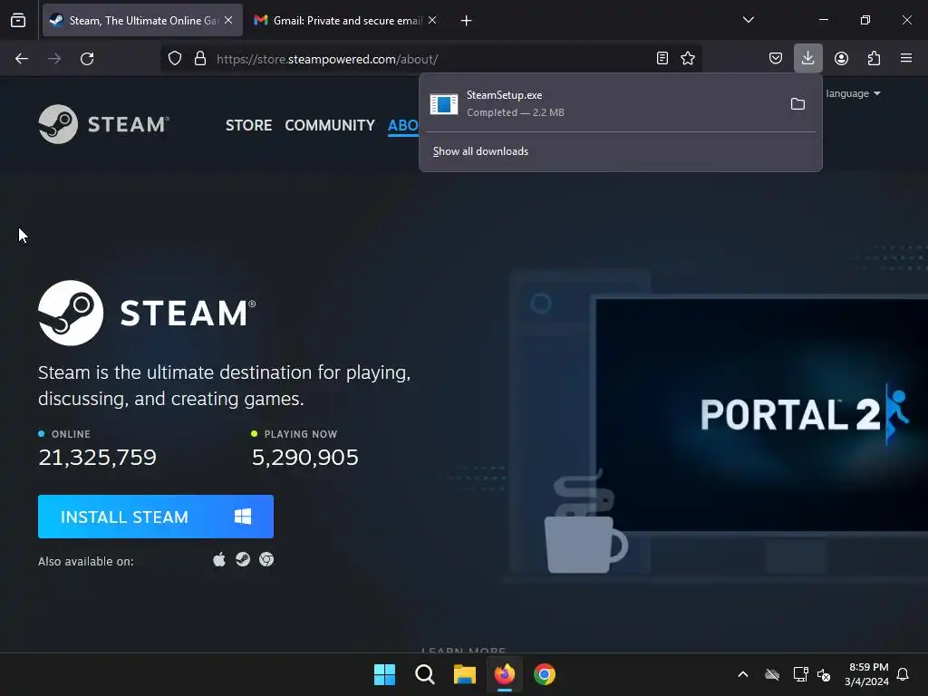Viewport: 928px width, 696px height.
Task: Bookmark this page with star icon
Action: pos(688,58)
